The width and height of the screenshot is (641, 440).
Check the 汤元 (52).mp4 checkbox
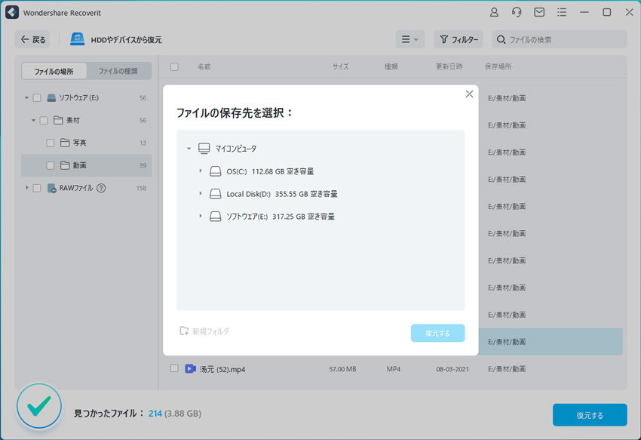click(174, 368)
